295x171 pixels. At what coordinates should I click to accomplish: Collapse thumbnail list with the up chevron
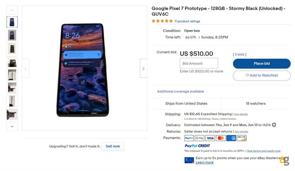coord(12,10)
